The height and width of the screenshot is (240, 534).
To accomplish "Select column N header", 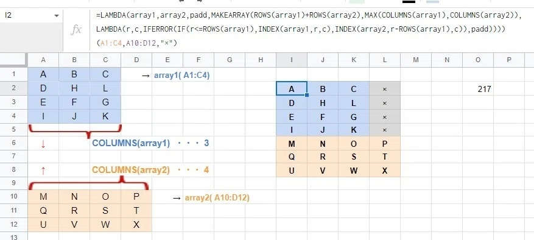I will pyautogui.click(x=447, y=60).
